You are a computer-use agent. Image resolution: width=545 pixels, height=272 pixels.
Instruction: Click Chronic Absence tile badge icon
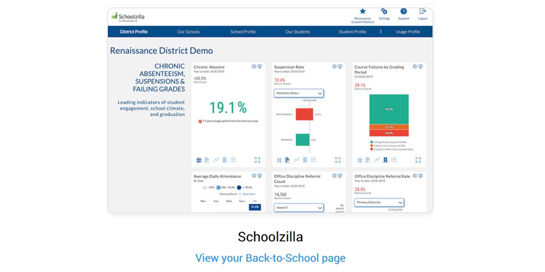(259, 66)
